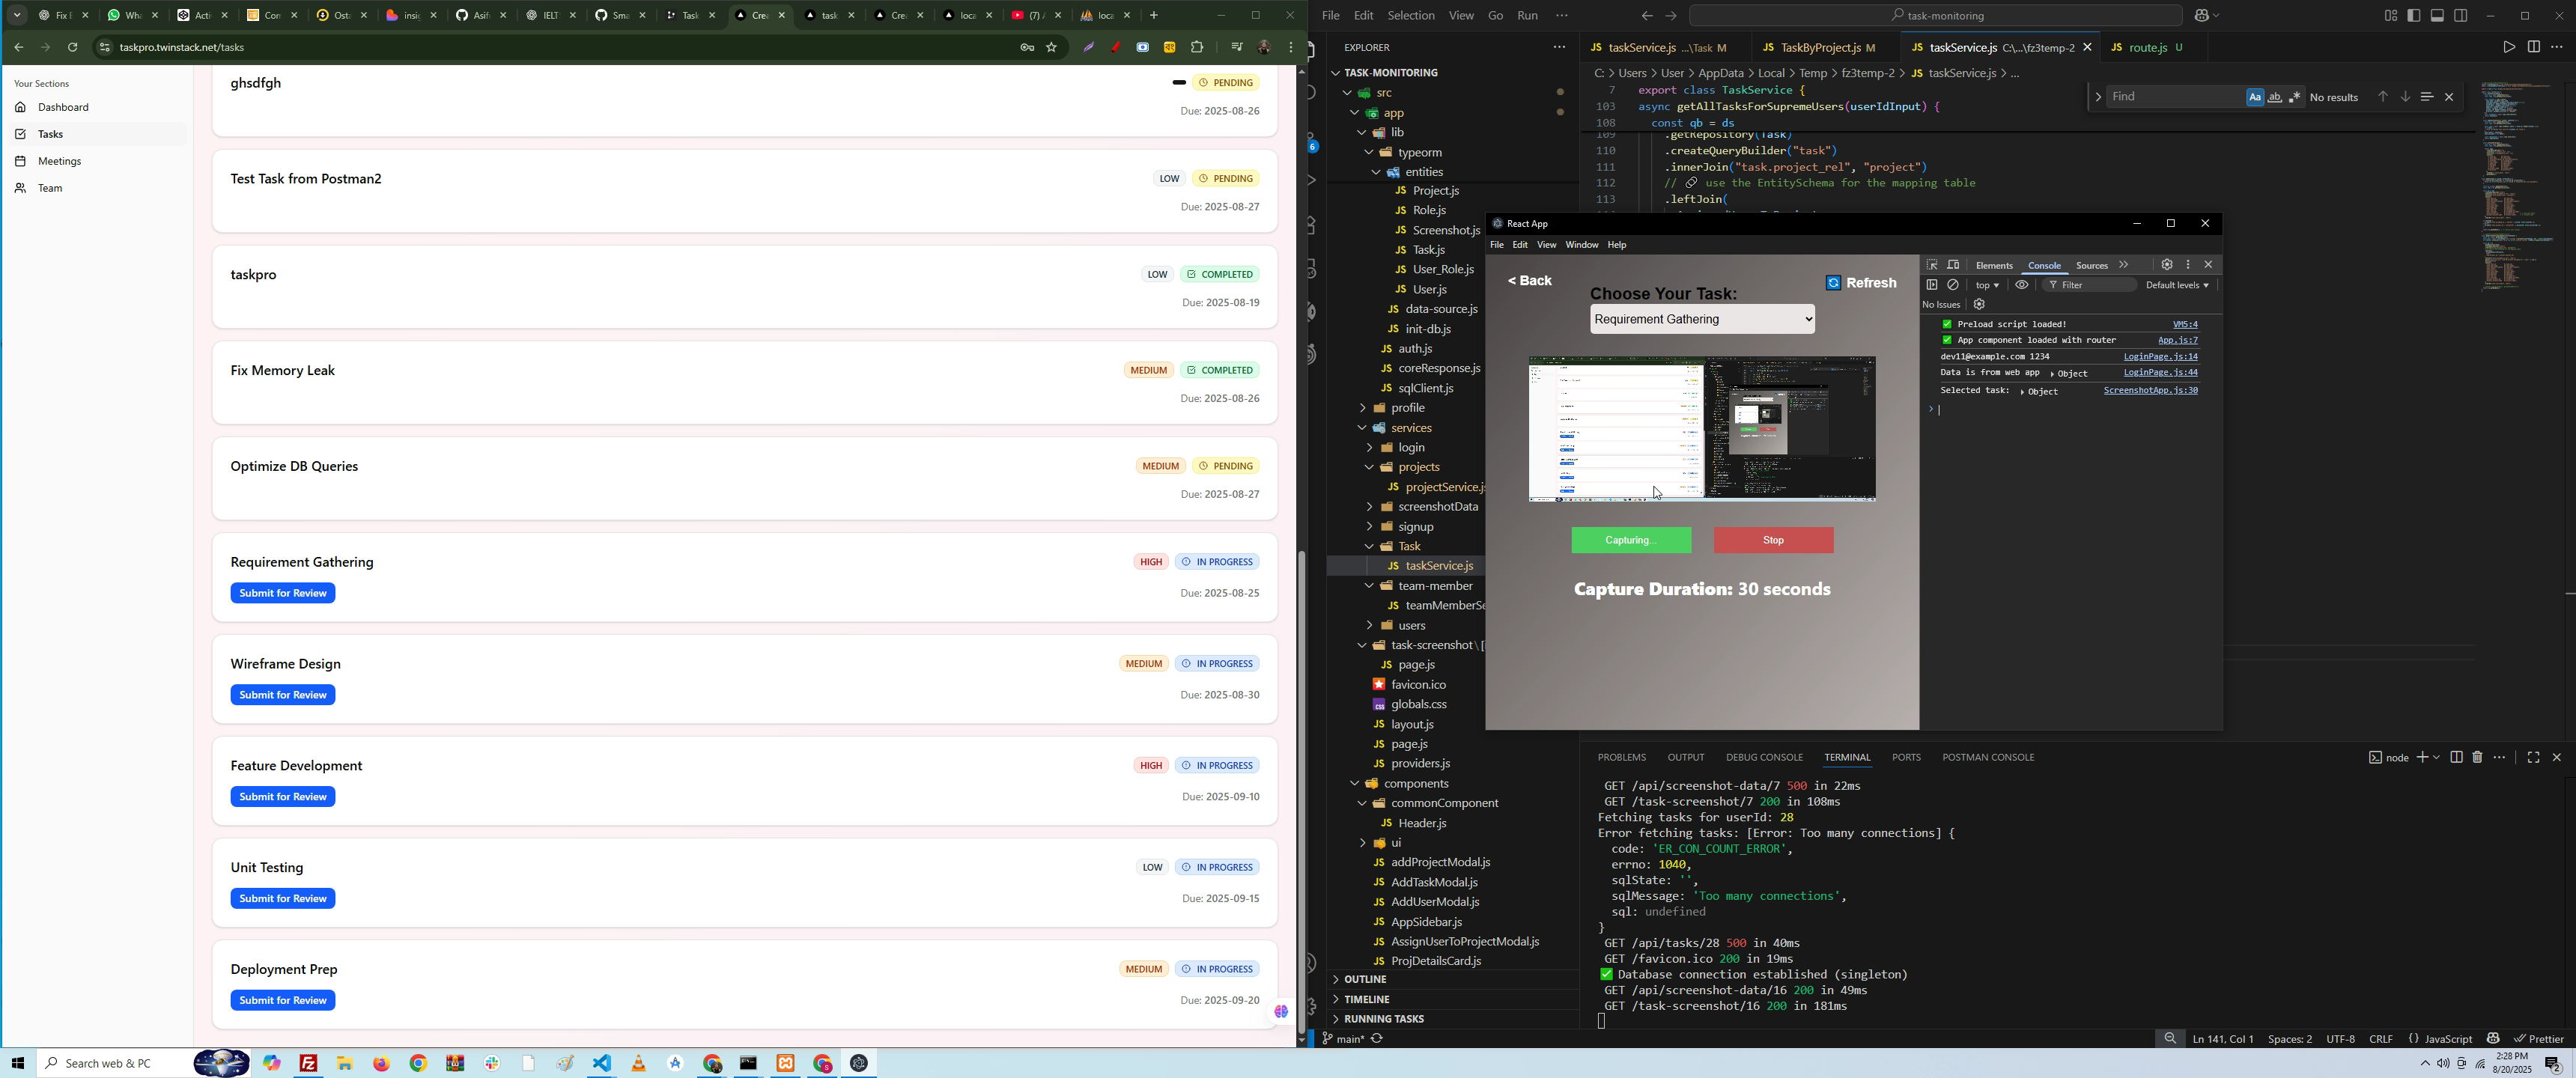Click the task page vertical scrollbar

tap(1301, 790)
